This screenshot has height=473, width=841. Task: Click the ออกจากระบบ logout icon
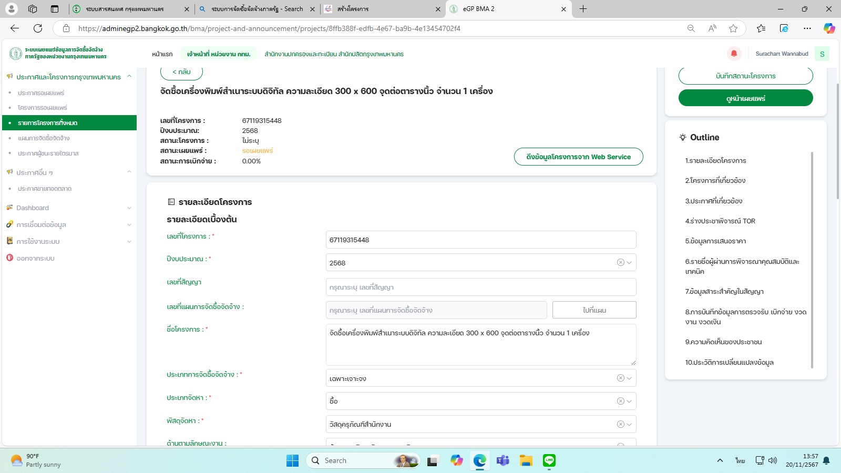[x=9, y=258]
